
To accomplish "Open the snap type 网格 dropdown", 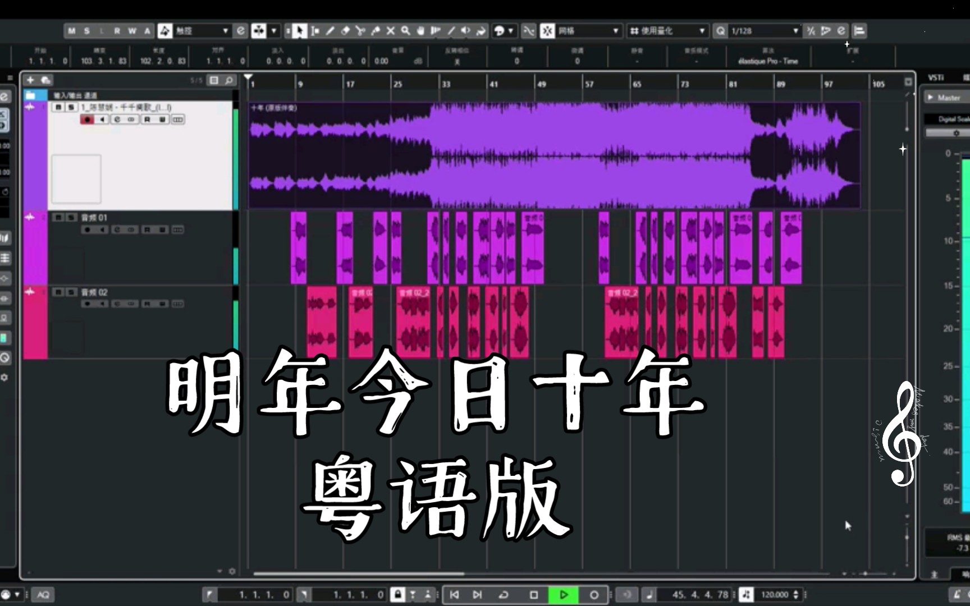I will (x=588, y=31).
